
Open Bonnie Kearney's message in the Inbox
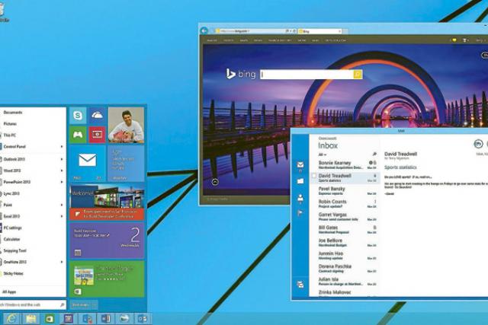[345, 165]
